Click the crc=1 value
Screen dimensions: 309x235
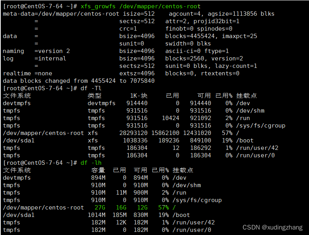[x=128, y=29]
